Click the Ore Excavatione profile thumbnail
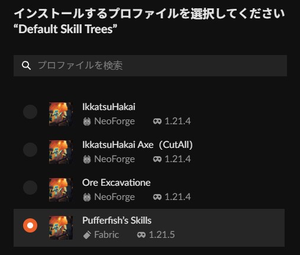The height and width of the screenshot is (255, 300). pyautogui.click(x=61, y=190)
